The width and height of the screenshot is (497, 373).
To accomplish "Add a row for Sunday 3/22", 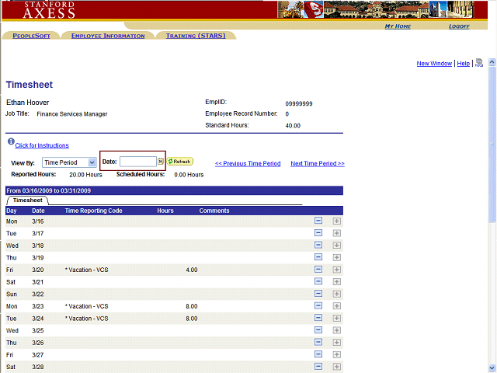I will tap(336, 294).
